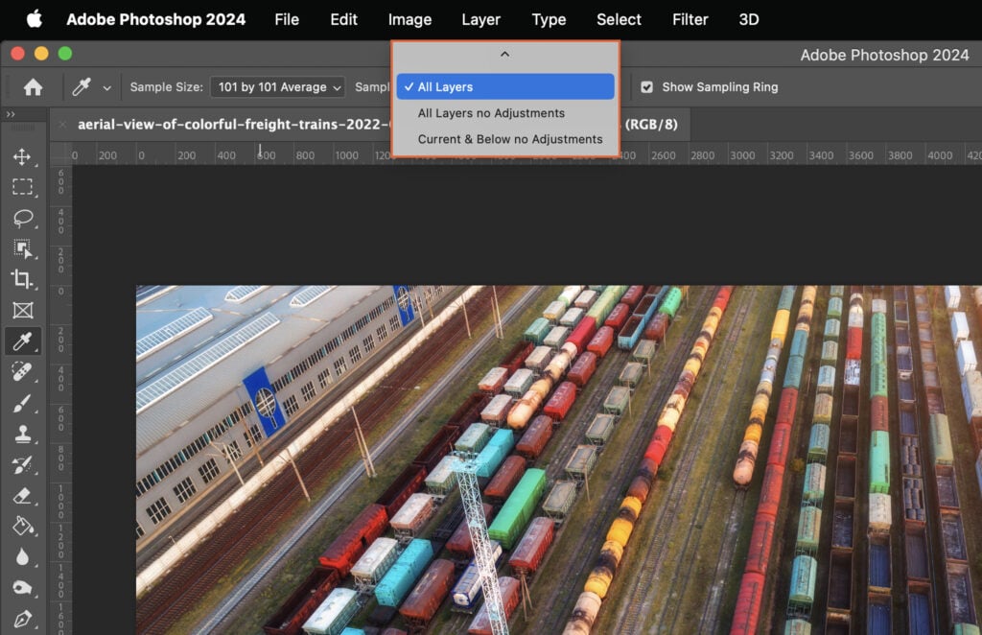Open the Sample Size dropdown

[277, 86]
